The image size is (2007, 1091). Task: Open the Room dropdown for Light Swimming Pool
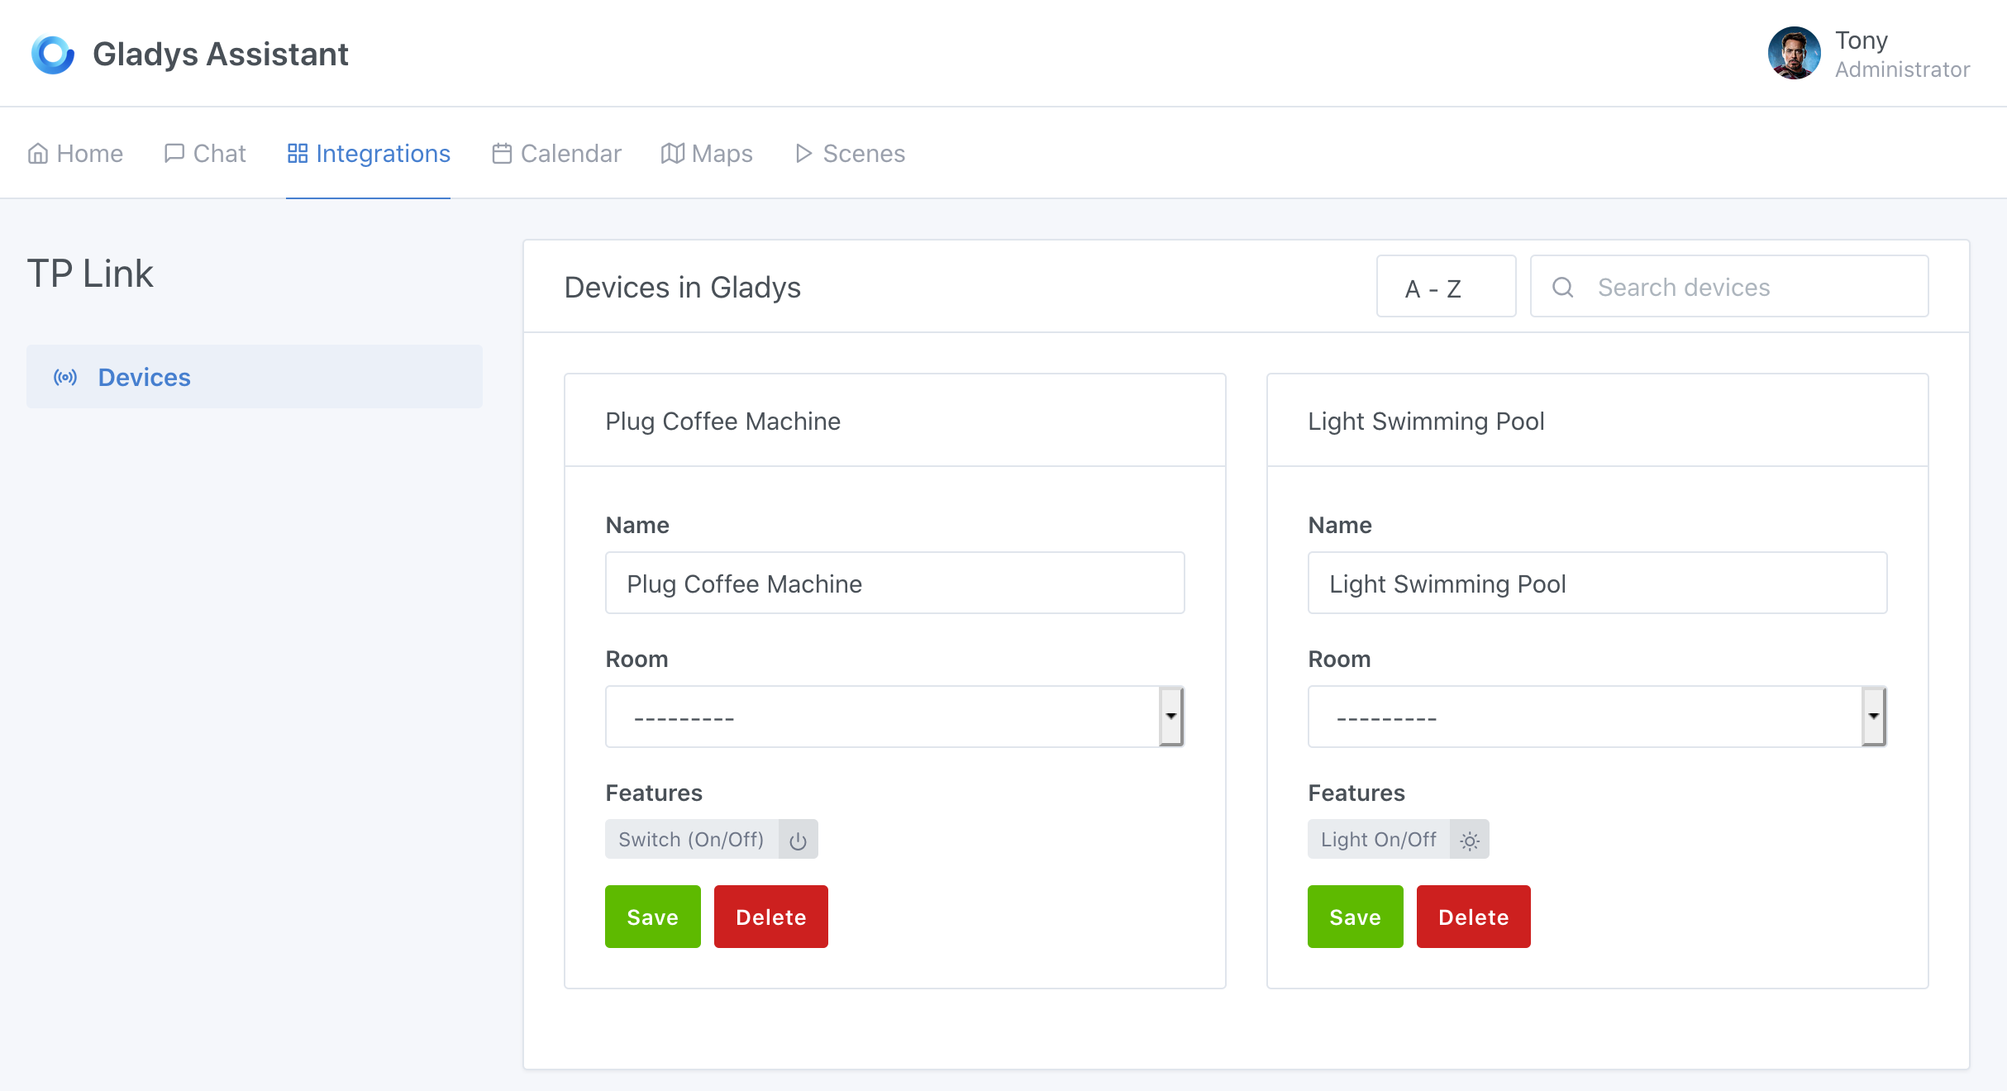[x=1874, y=715]
